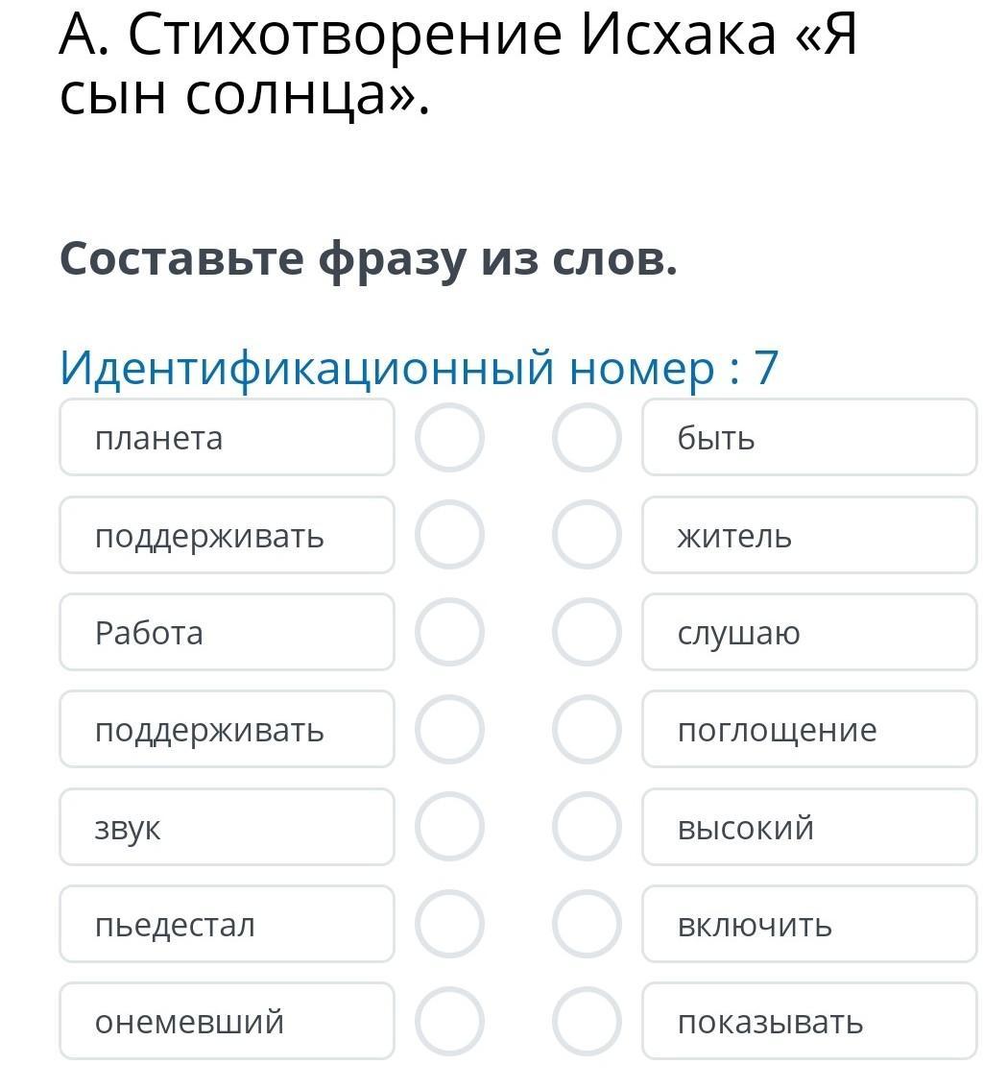This screenshot has width=984, height=1089.
Task: Choose the circle beside "показывать"
Action: coord(587,1022)
